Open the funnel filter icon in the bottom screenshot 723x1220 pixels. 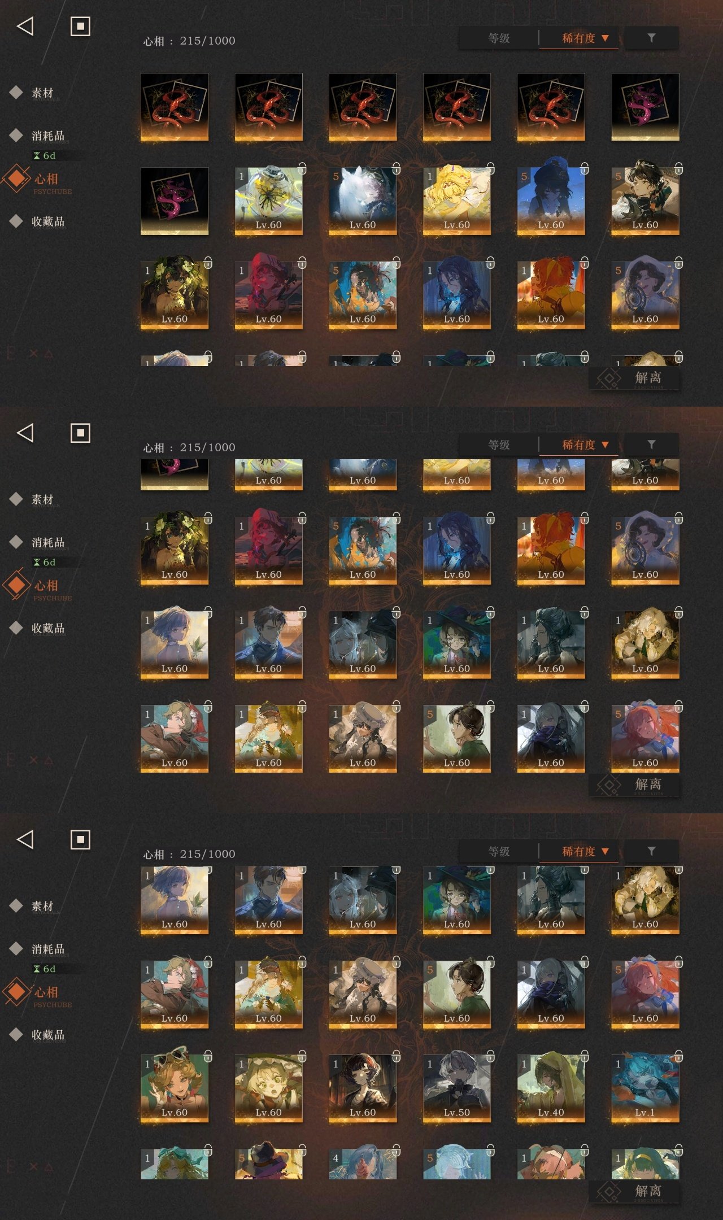click(651, 851)
